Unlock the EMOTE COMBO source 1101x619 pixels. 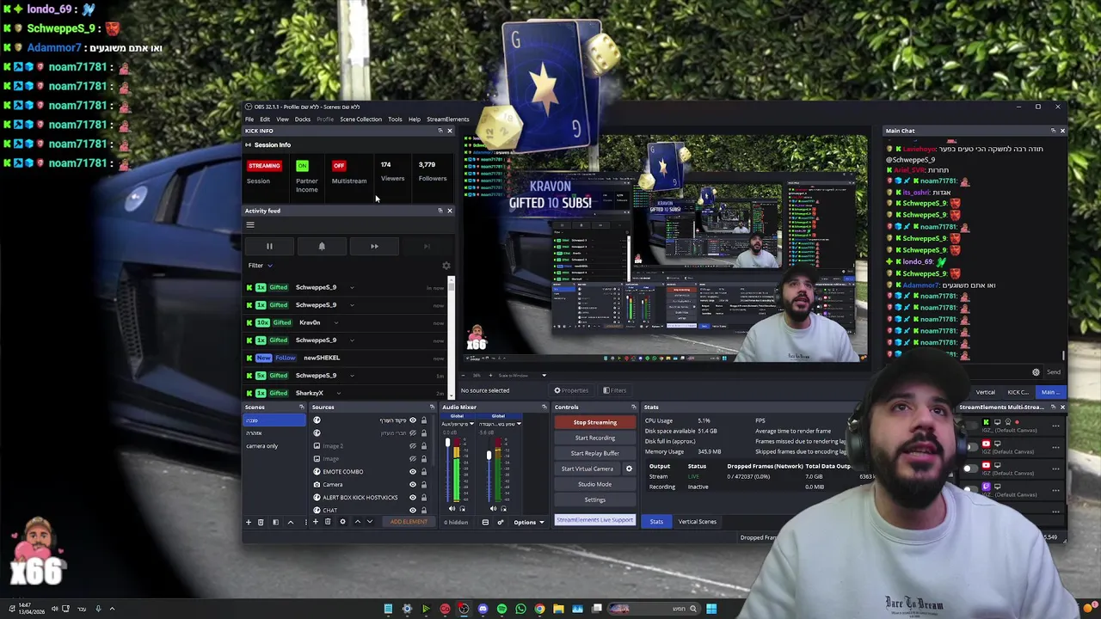tap(424, 472)
